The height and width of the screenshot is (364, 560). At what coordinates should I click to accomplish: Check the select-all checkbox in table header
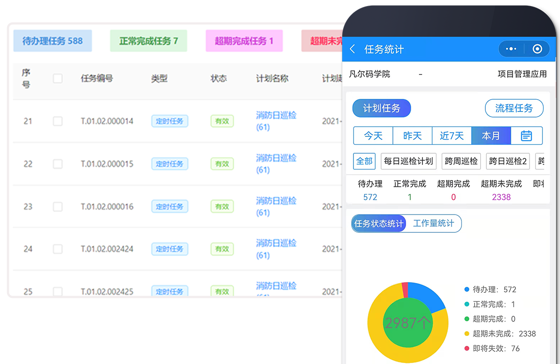point(58,78)
